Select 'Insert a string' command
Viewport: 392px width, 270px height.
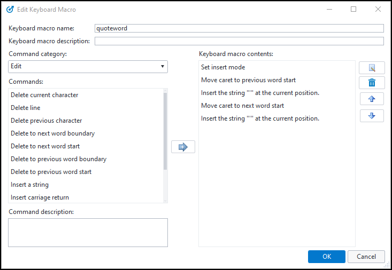click(30, 185)
